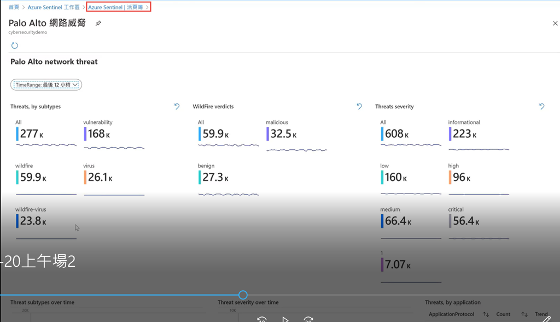Reset the Threats severity selection
This screenshot has height=322, width=560.
pos(542,107)
